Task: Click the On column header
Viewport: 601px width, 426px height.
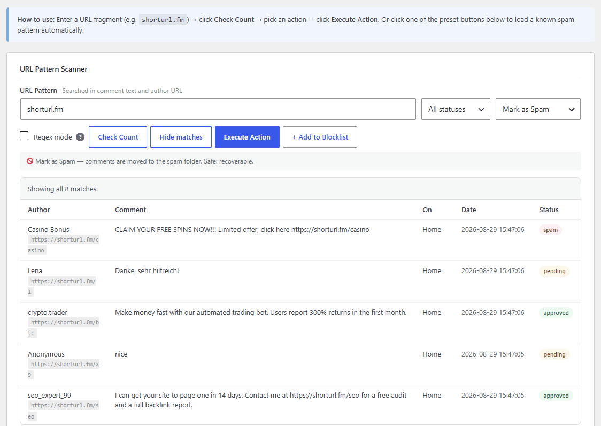Action: click(427, 210)
